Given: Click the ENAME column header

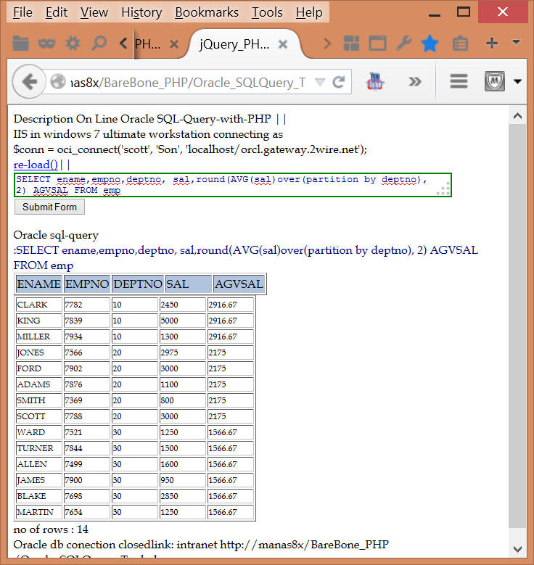Looking at the screenshot, I should [x=38, y=284].
